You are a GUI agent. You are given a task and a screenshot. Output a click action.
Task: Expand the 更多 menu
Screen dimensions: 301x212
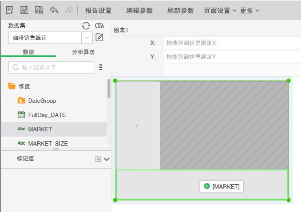(x=250, y=10)
